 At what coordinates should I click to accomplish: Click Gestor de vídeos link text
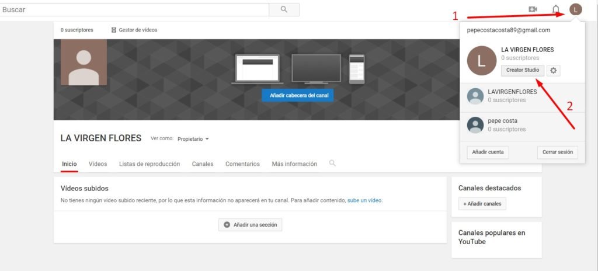pos(138,30)
